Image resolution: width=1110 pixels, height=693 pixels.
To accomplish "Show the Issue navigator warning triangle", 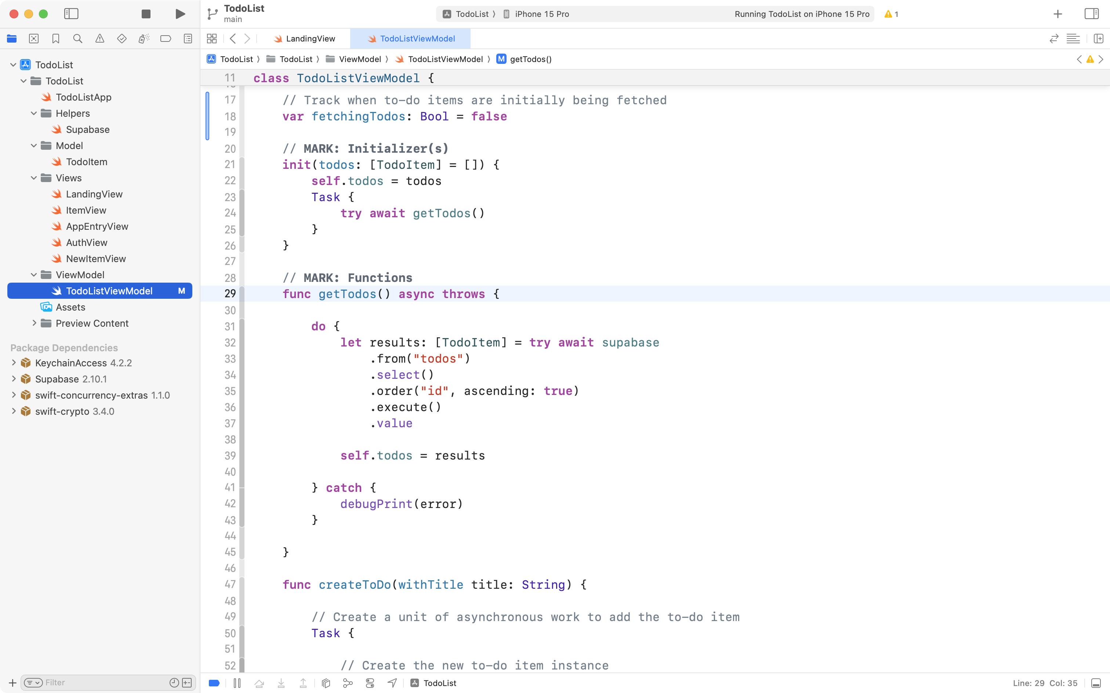I will click(99, 39).
